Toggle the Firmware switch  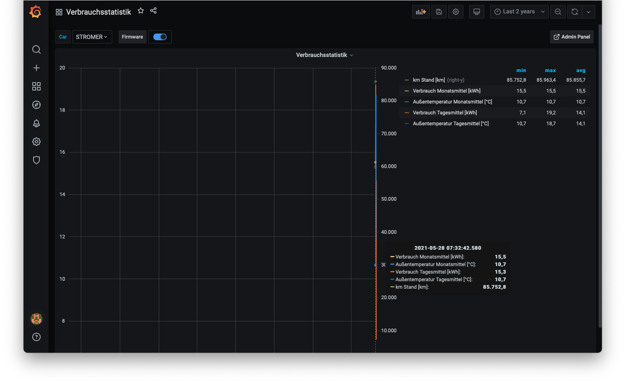pos(160,37)
